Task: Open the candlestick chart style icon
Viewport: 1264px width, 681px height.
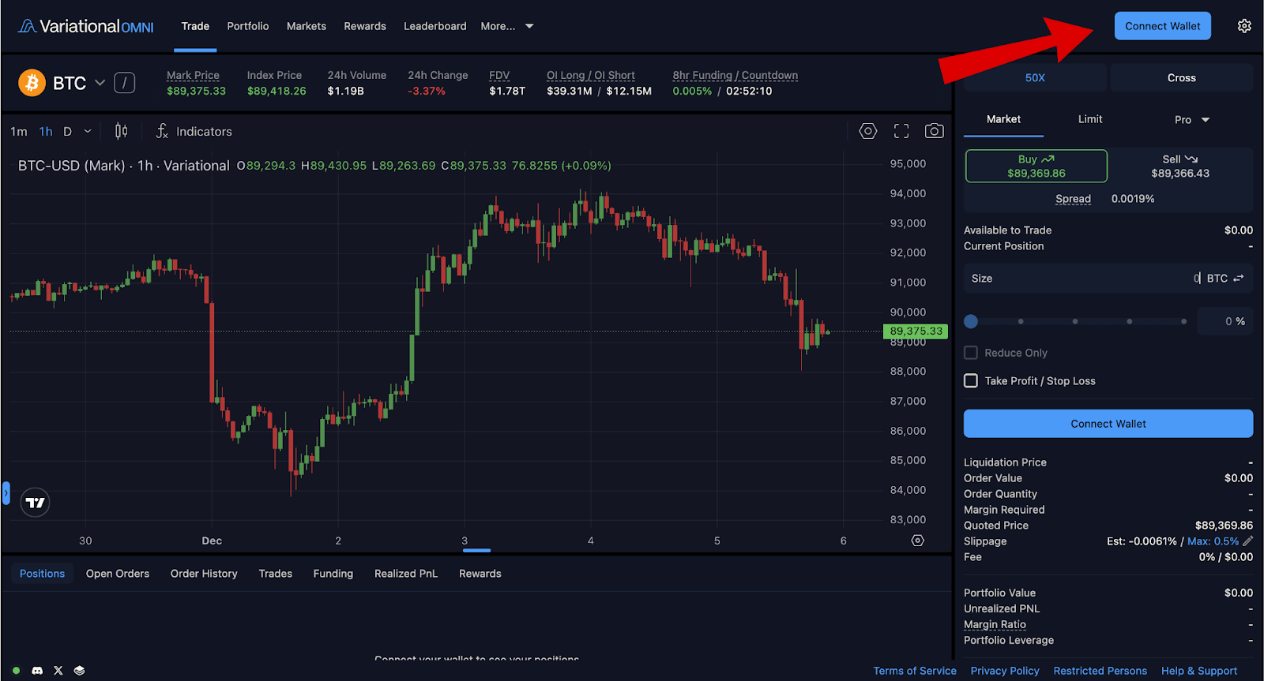Action: coord(121,131)
